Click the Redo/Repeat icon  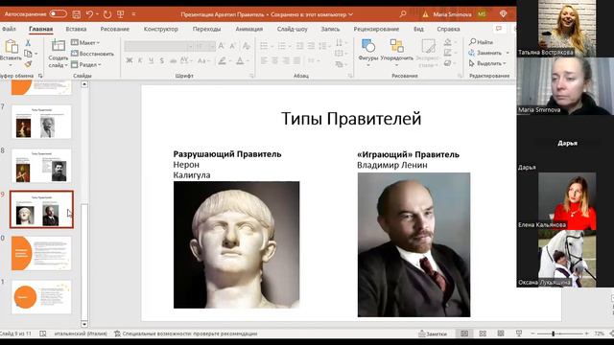[x=106, y=14]
